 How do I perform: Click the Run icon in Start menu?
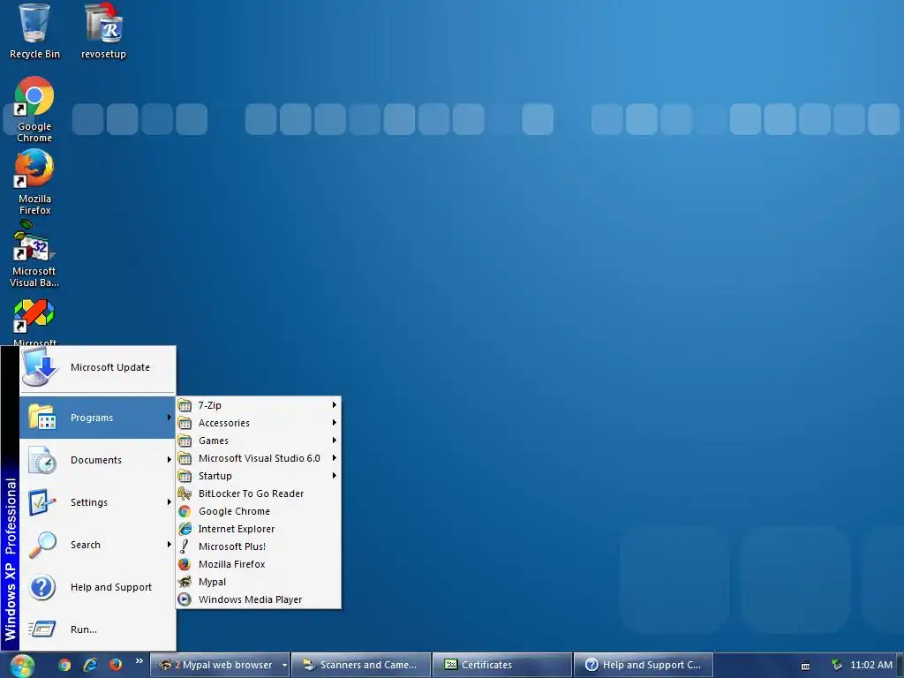(42, 629)
